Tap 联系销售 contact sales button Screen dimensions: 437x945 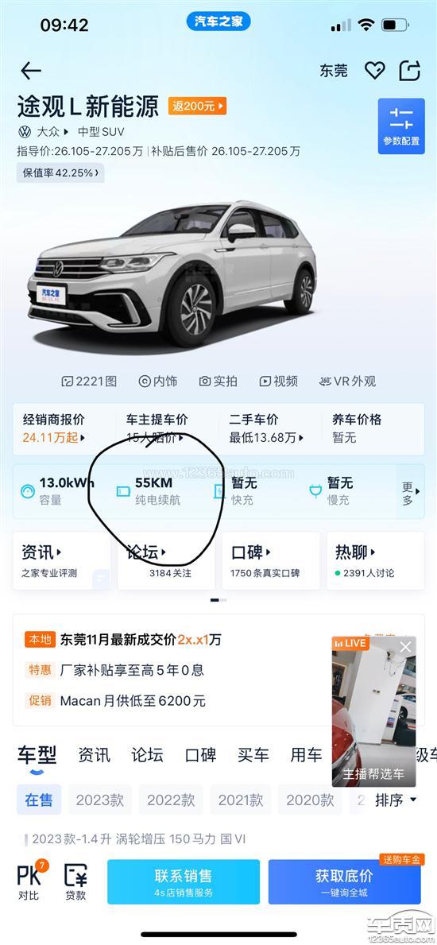[184, 881]
